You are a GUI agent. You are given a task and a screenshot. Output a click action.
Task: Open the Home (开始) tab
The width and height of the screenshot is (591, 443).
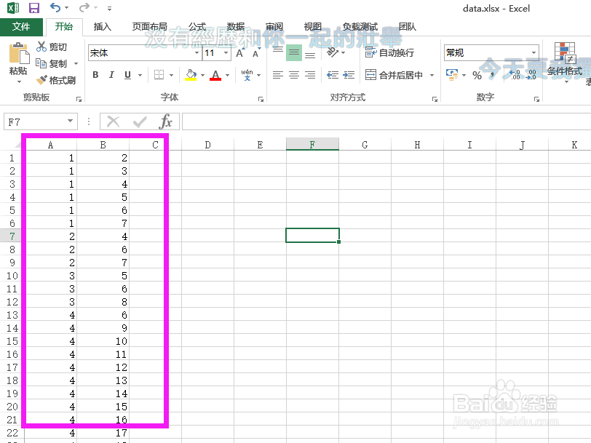[x=64, y=27]
